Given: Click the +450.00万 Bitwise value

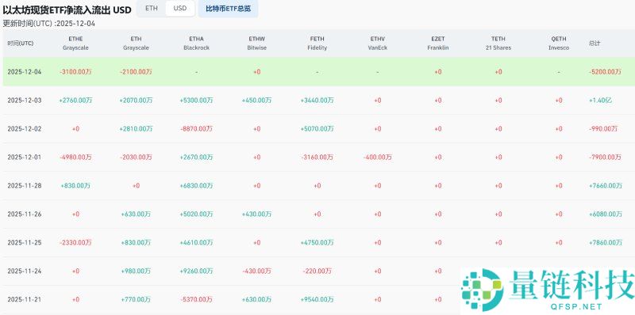Looking at the screenshot, I should coord(256,101).
